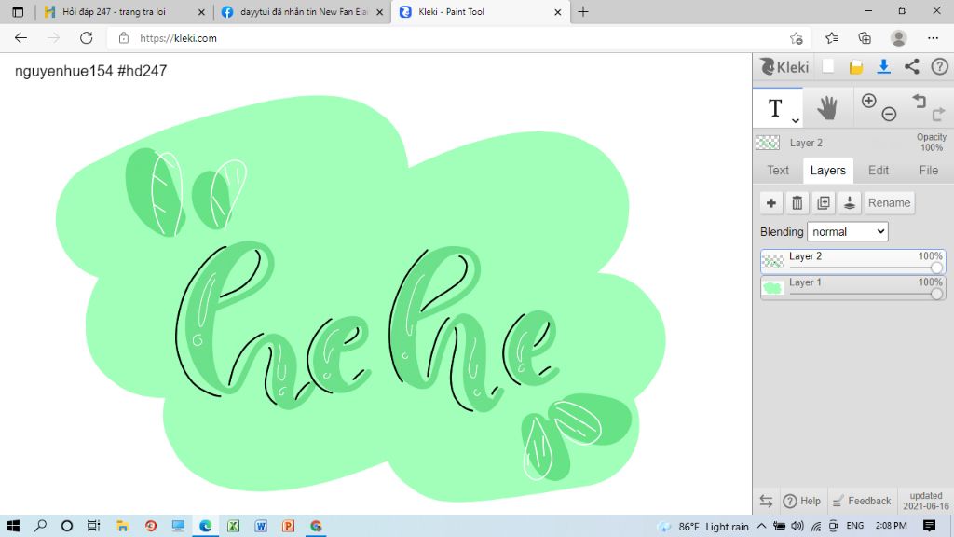Zoom out with the minus magnifier
This screenshot has height=537, width=954.
point(889,114)
